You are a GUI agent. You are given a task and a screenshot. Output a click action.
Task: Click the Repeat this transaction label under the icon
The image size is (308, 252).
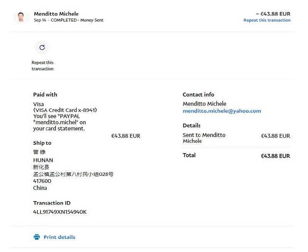point(42,66)
